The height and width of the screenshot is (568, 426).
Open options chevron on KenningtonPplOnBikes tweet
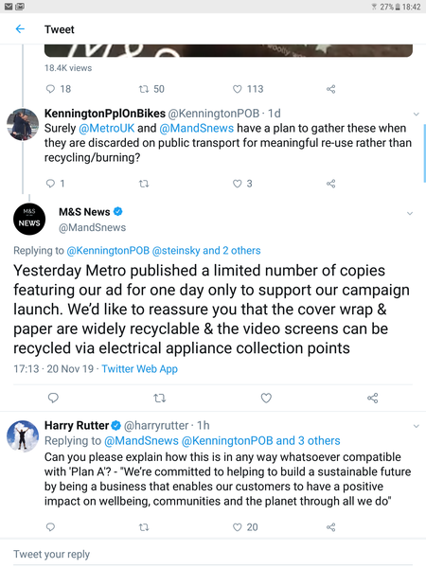coord(417,115)
